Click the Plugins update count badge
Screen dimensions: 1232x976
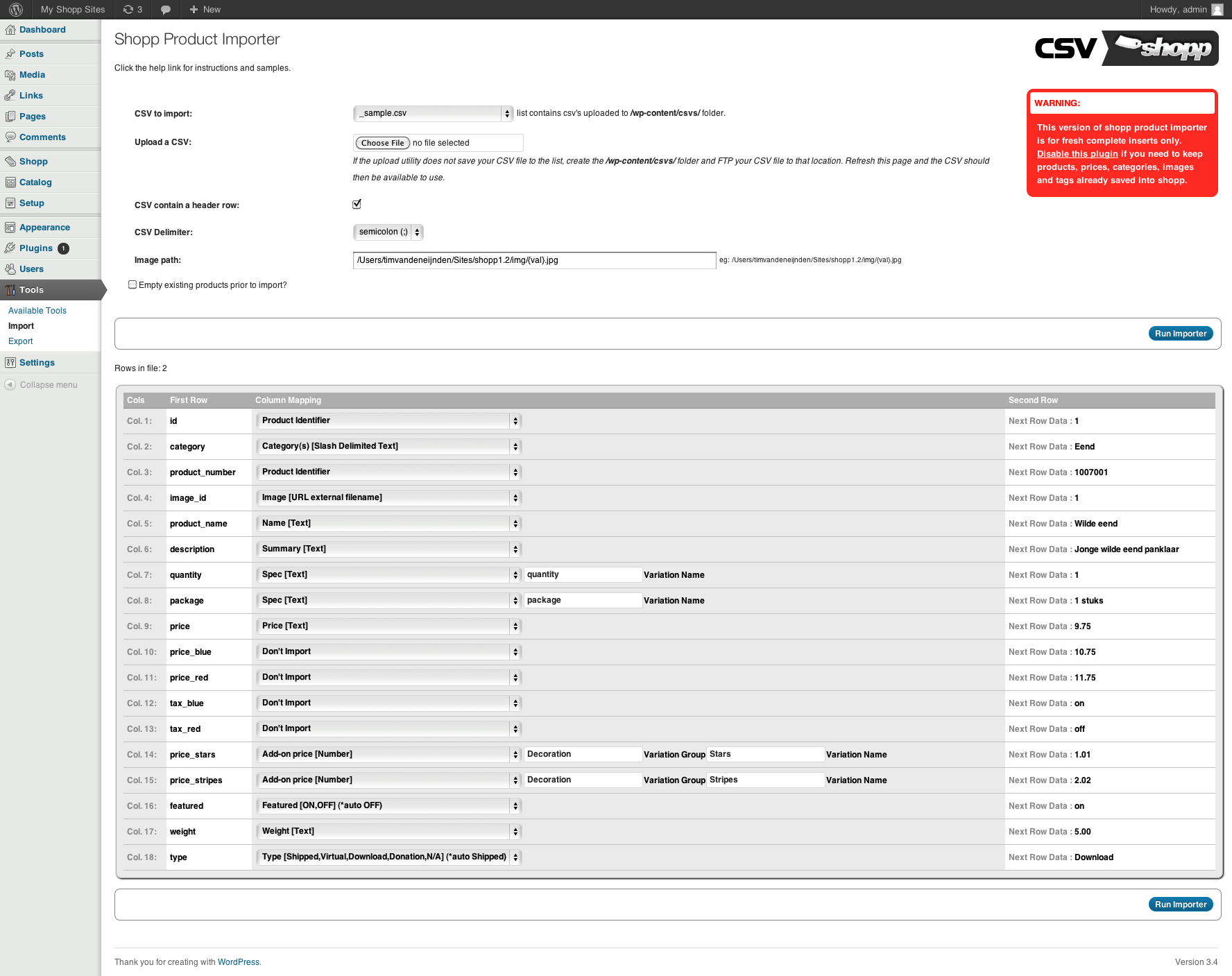click(x=63, y=248)
